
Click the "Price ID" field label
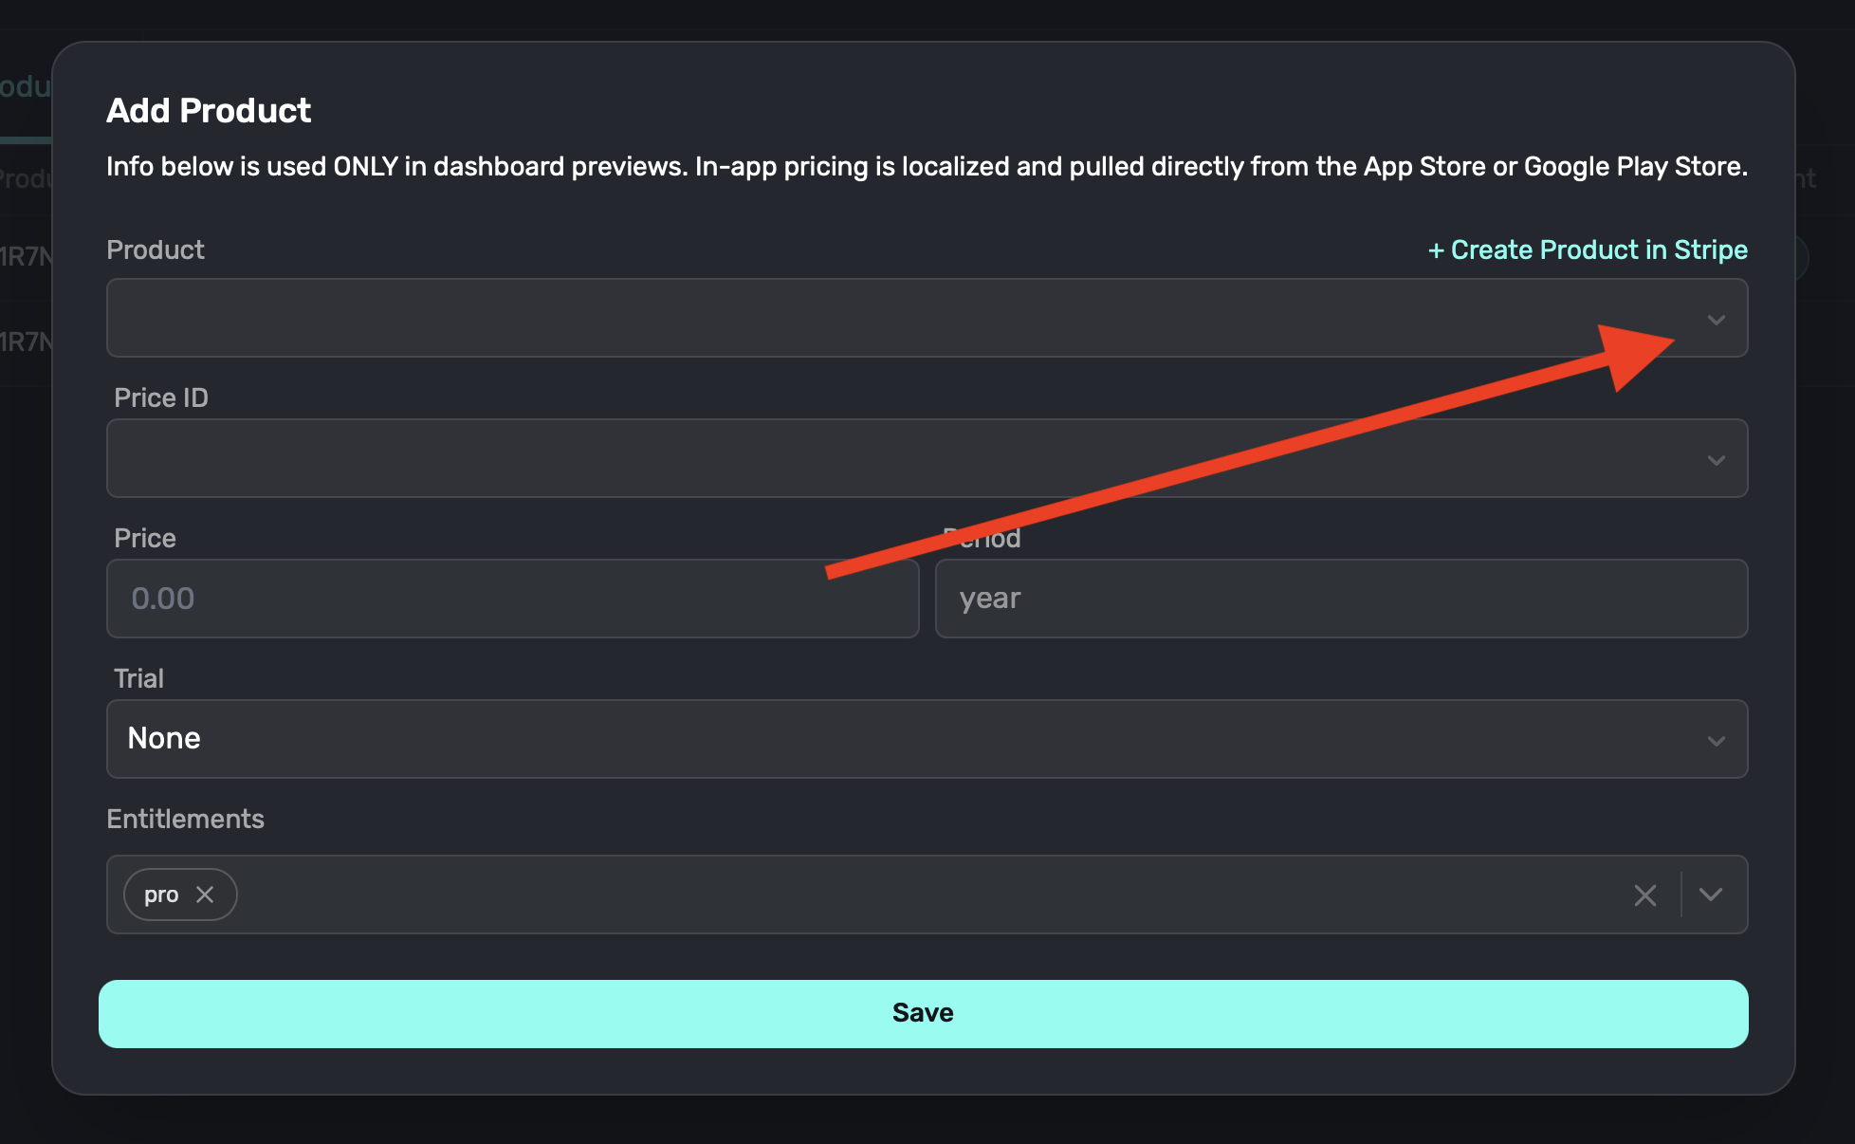point(161,397)
